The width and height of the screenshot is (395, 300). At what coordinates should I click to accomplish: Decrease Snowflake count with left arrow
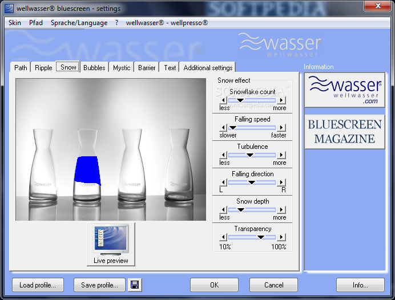(x=223, y=100)
